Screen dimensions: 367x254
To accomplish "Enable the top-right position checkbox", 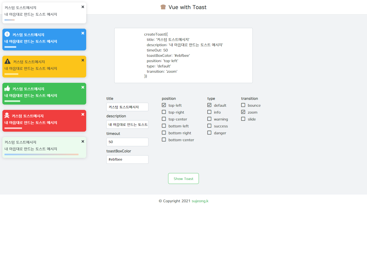I will pyautogui.click(x=164, y=112).
